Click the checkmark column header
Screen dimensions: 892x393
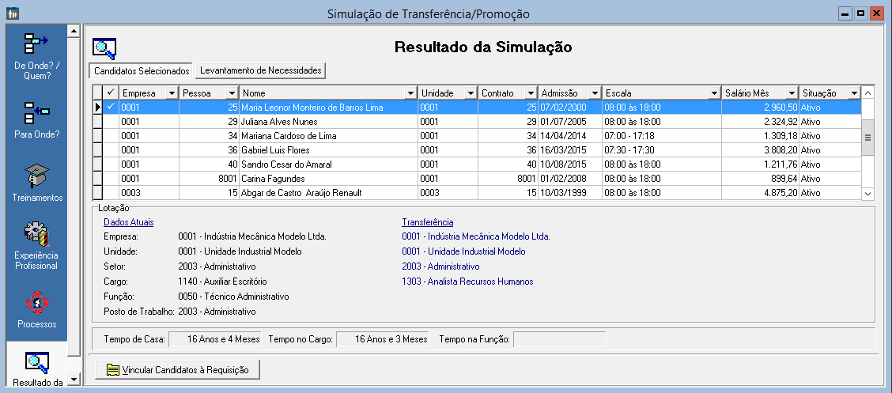tap(111, 93)
